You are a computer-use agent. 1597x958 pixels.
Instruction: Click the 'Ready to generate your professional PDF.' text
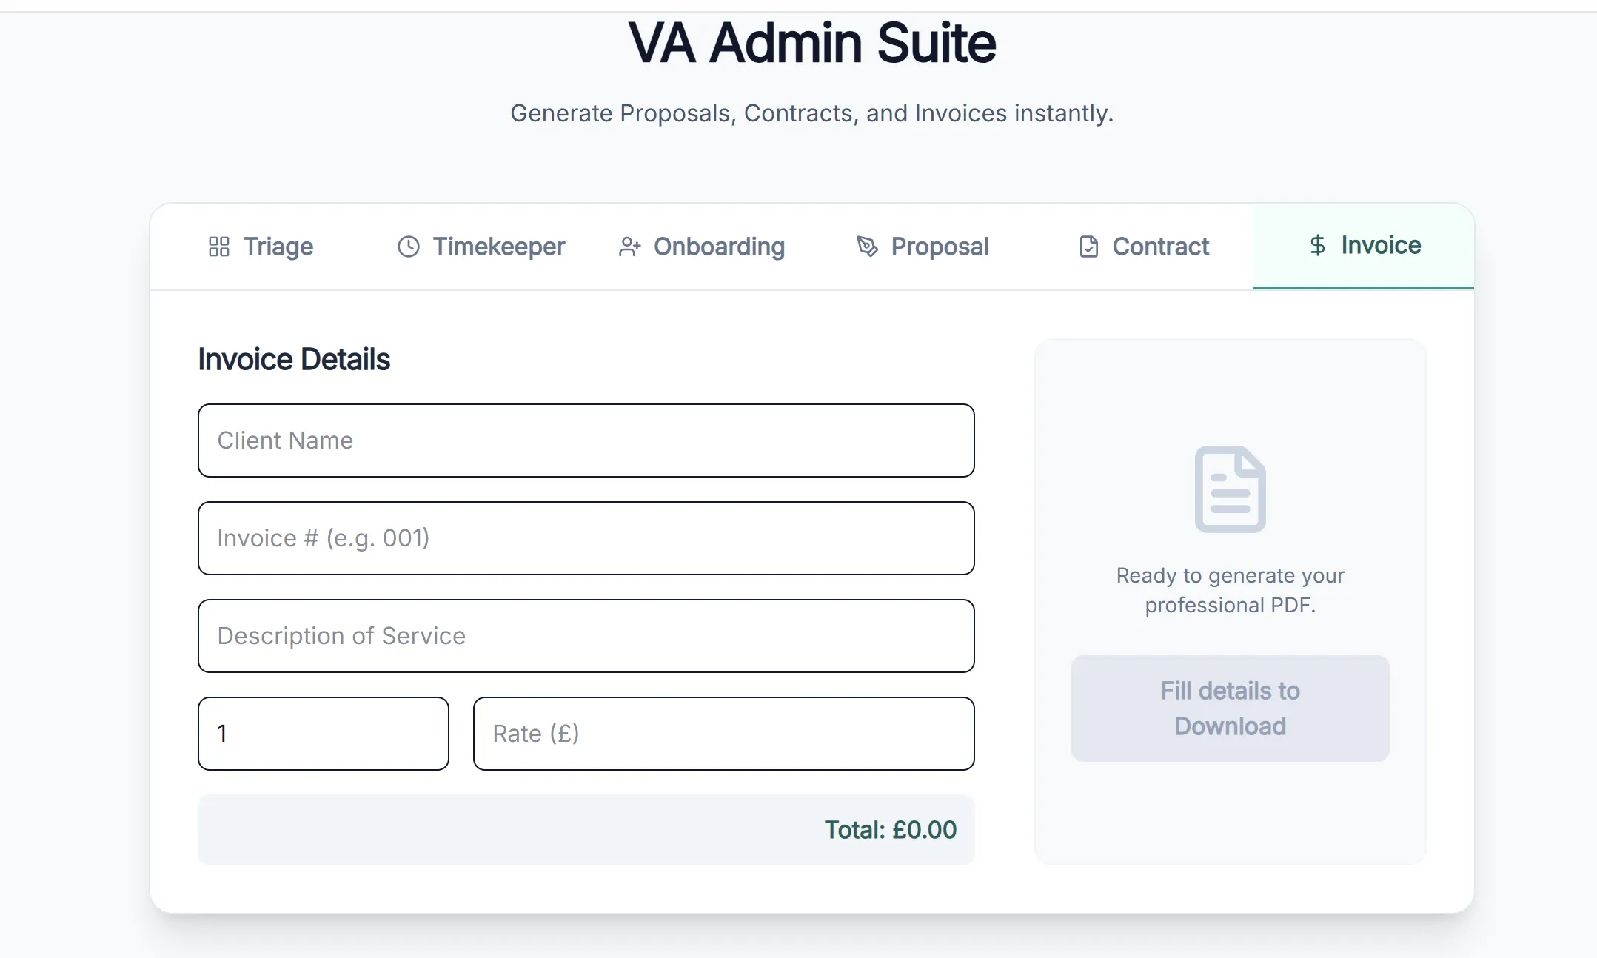1230,590
